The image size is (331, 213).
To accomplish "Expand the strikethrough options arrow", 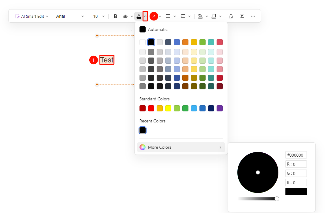I will click(132, 16).
